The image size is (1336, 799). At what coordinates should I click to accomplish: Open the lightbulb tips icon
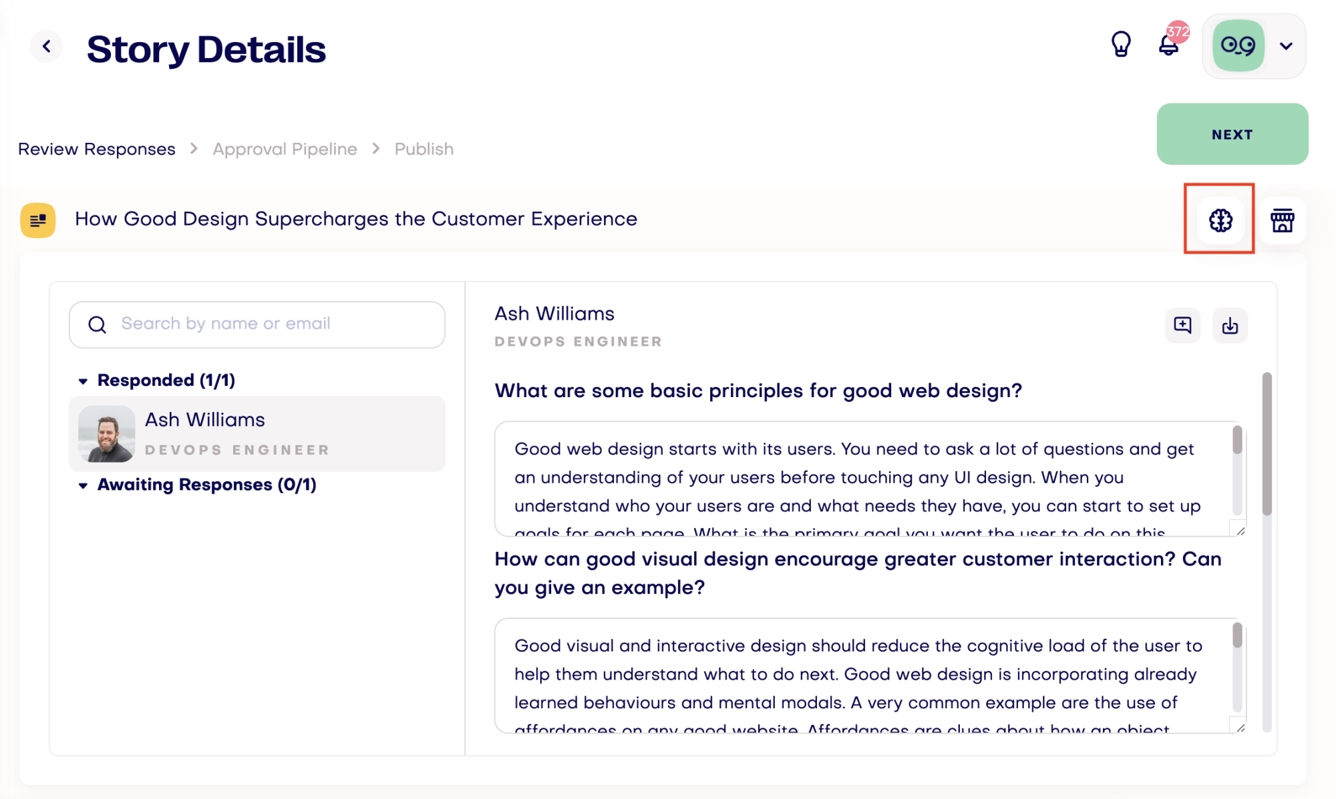(1121, 45)
